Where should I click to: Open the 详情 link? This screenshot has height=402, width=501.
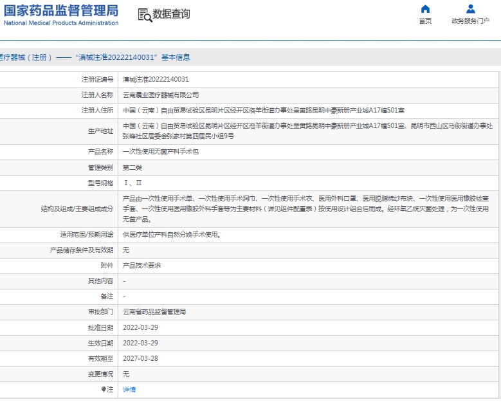(129, 390)
